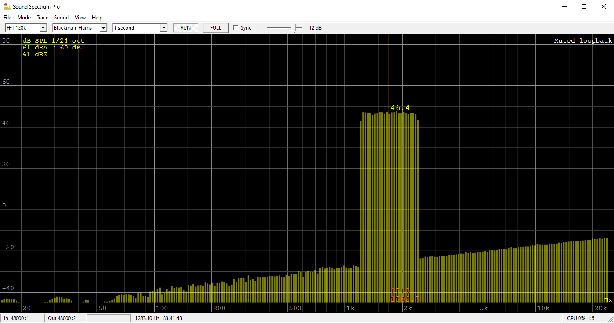The image size is (614, 323).
Task: Click the Muted loopback indicator
Action: [583, 40]
